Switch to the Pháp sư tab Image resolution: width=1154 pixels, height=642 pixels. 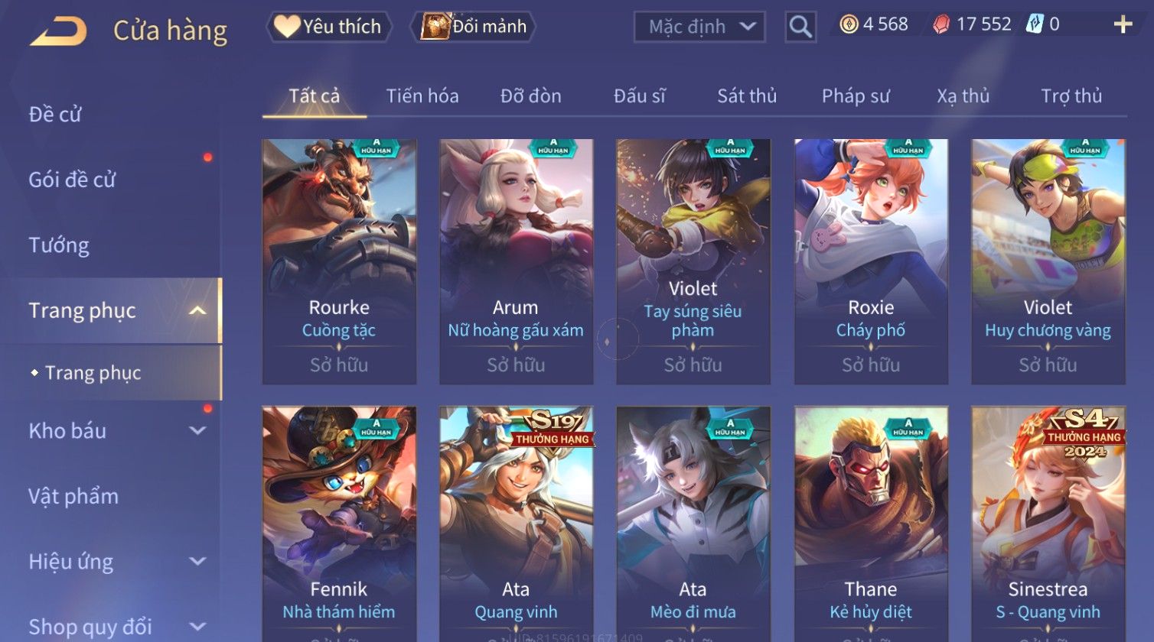tap(856, 96)
